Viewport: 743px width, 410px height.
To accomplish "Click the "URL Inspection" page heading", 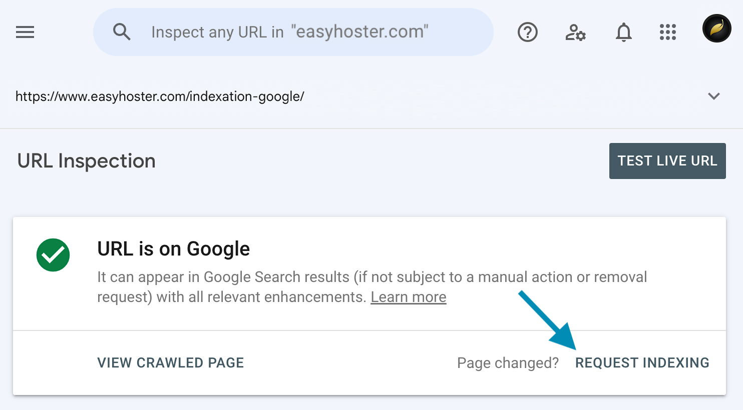I will point(86,161).
